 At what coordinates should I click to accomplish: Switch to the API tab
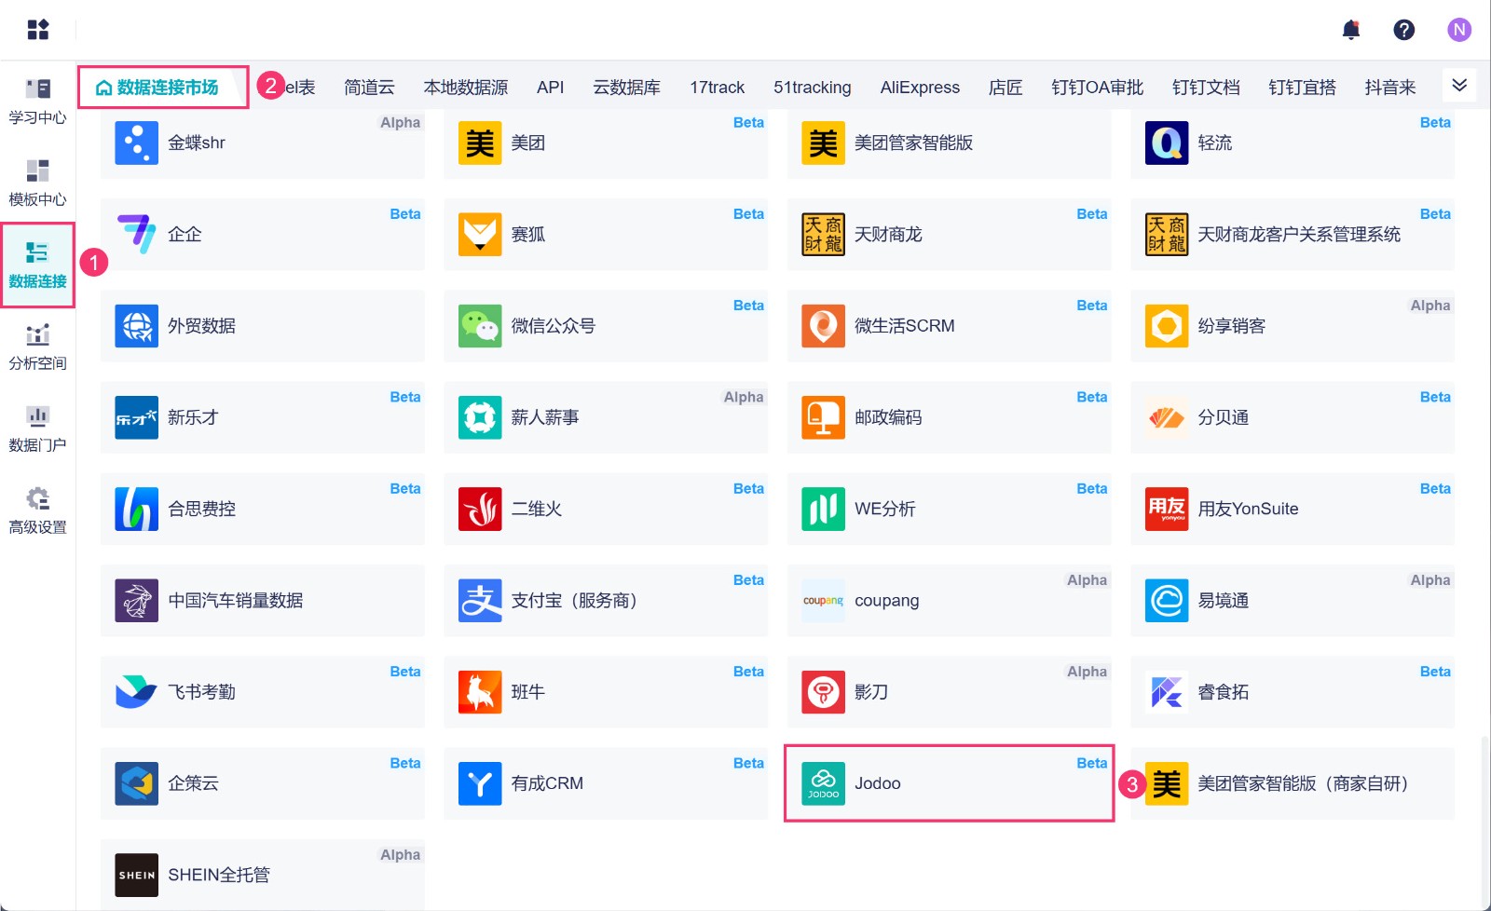point(550,87)
